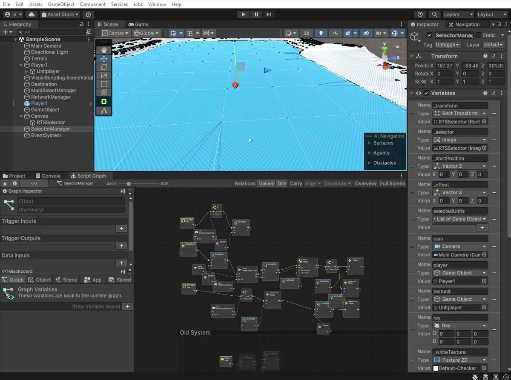Open the Layers dropdown

click(458, 14)
